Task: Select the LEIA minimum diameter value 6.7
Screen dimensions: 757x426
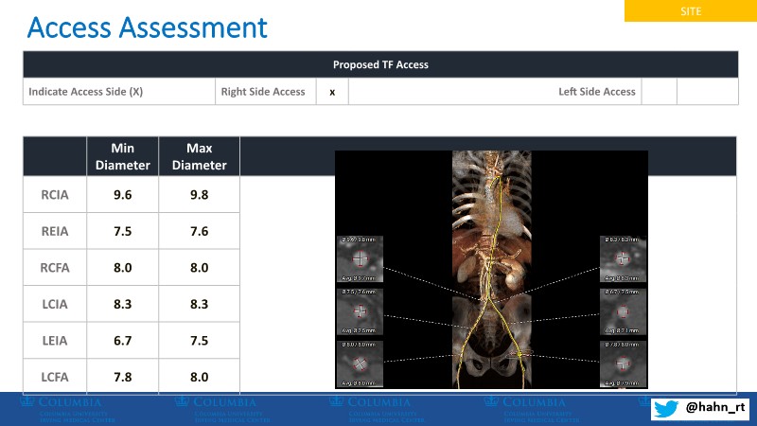Action: (x=123, y=340)
